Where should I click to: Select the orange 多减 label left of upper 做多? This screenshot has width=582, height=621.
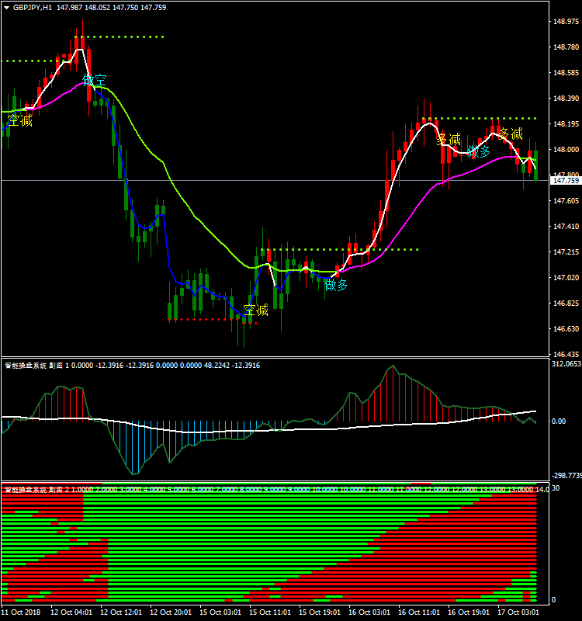pos(449,140)
